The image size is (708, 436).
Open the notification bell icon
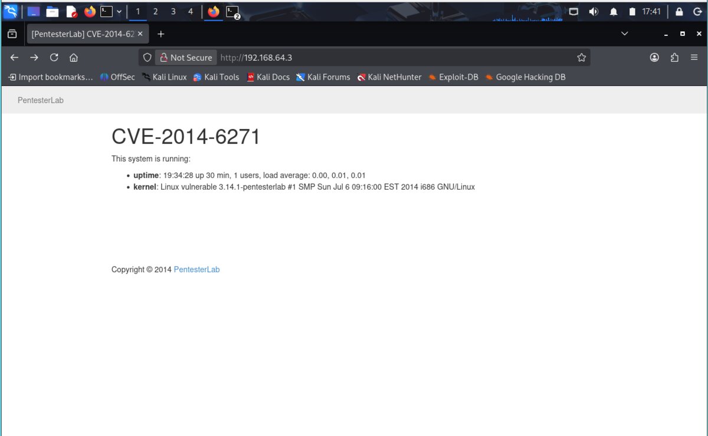[613, 11]
